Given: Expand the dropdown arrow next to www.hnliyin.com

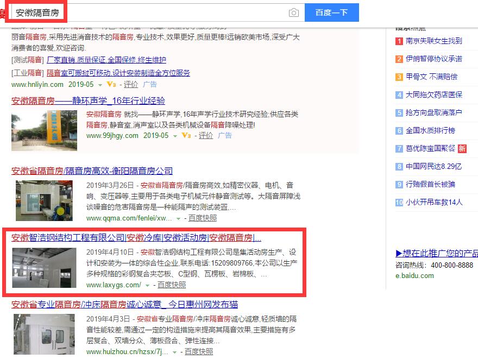Looking at the screenshot, I should (100, 85).
